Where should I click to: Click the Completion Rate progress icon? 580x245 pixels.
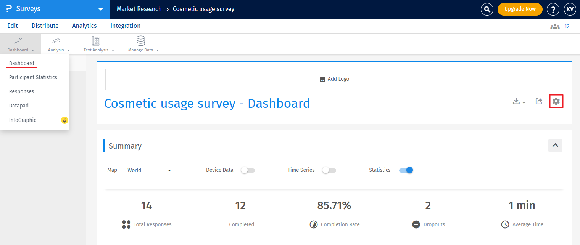tap(313, 224)
